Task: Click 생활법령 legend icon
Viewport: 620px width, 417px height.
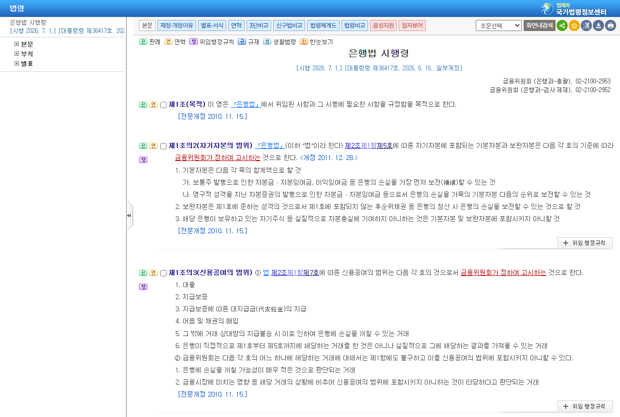Action: click(x=267, y=42)
